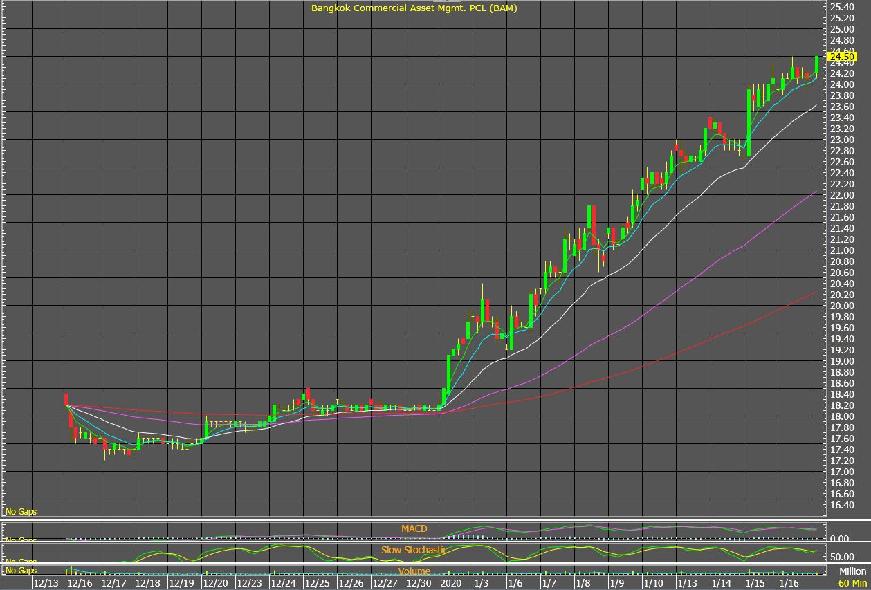This screenshot has width=871, height=590.
Task: Click the 25.40 level on price axis
Action: point(841,7)
